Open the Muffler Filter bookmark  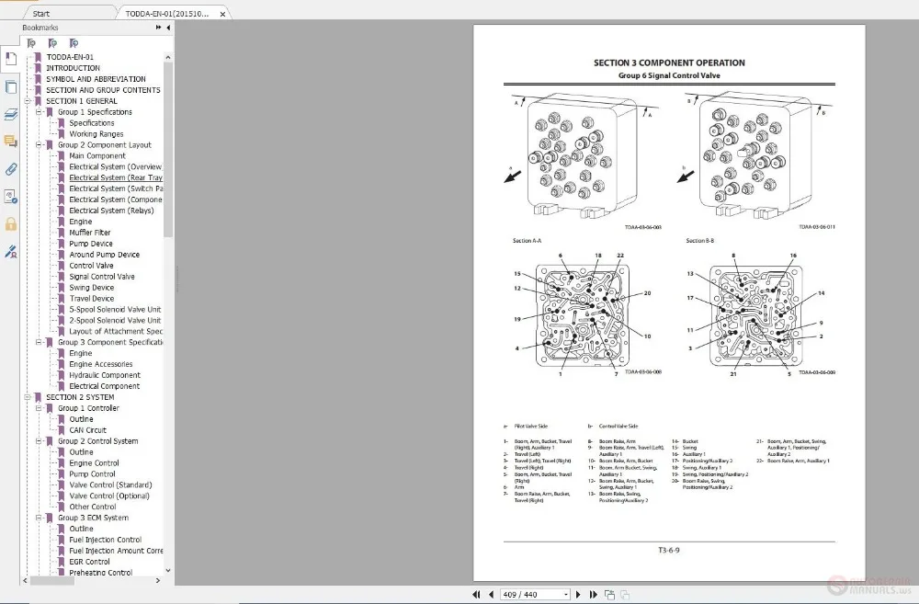coord(90,233)
